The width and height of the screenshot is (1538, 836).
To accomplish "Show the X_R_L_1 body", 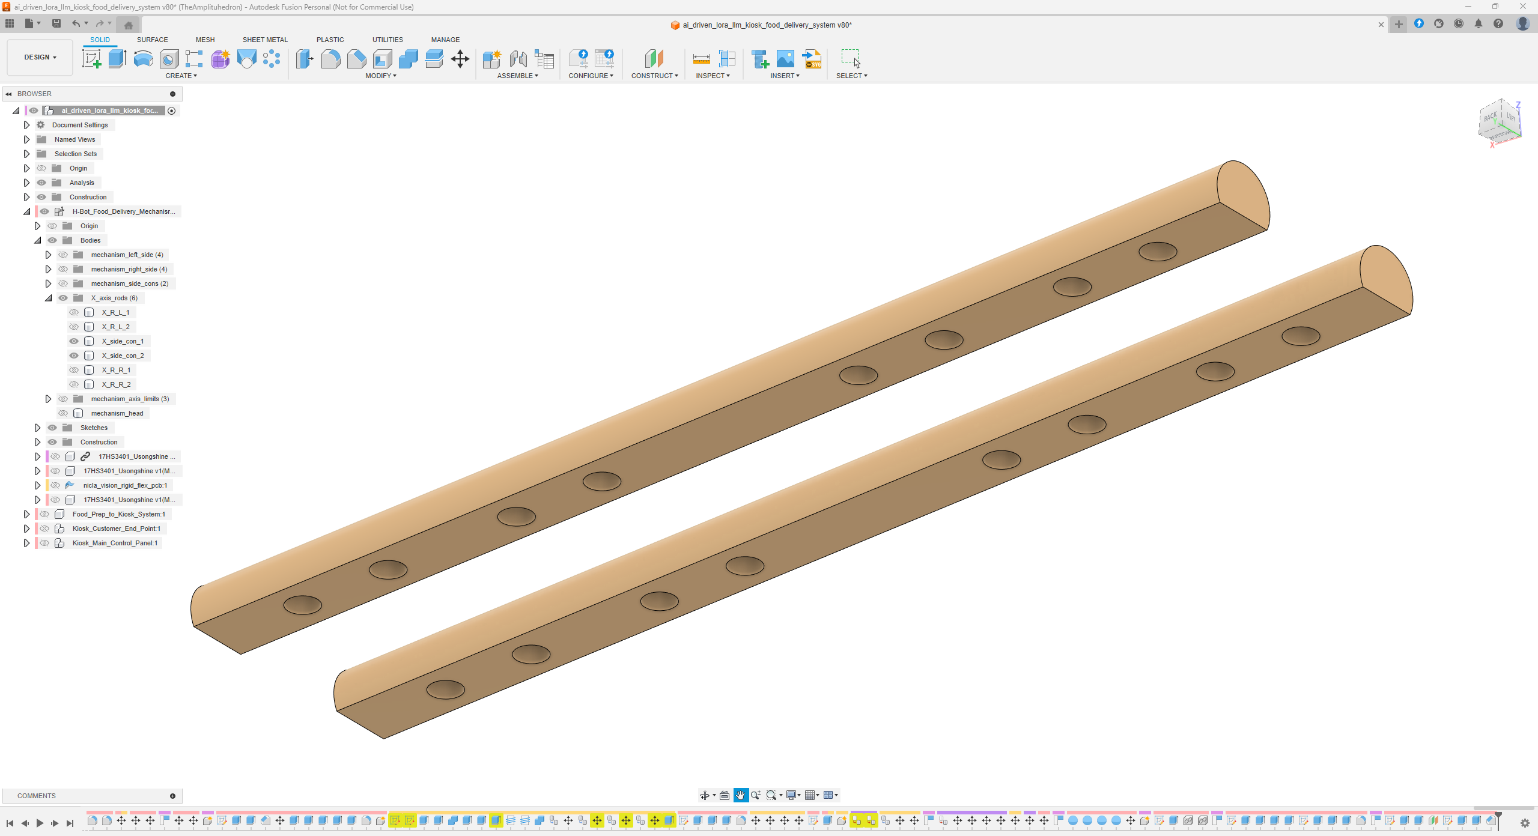I will click(x=74, y=312).
